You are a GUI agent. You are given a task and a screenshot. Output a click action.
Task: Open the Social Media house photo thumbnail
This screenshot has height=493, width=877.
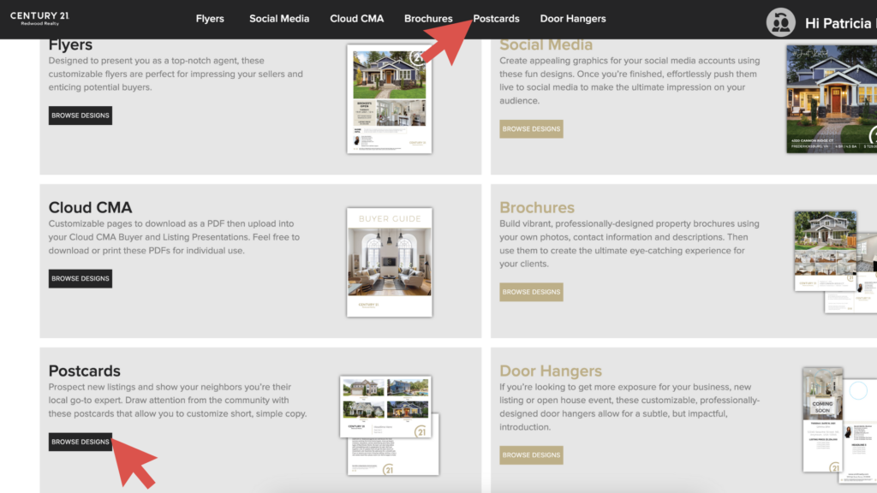coord(832,99)
